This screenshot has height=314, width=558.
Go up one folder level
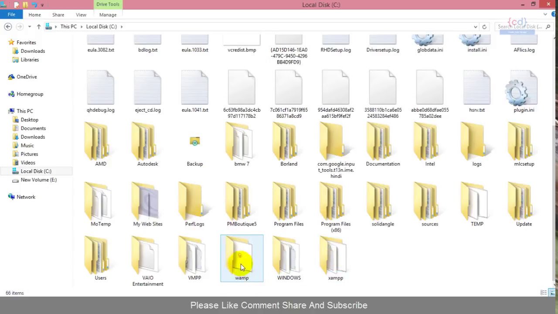click(38, 27)
